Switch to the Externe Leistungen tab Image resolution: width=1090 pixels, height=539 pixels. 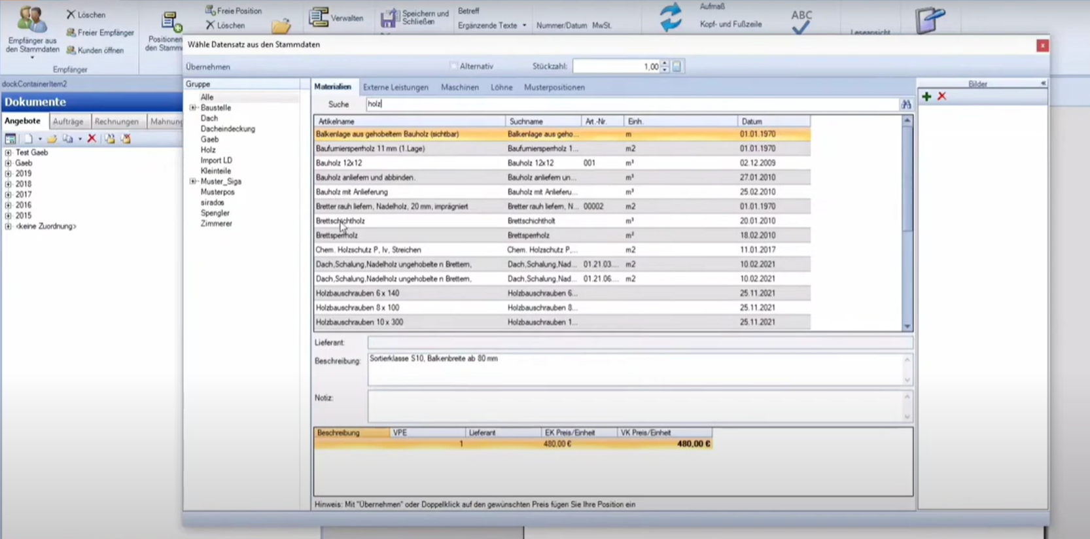click(396, 87)
